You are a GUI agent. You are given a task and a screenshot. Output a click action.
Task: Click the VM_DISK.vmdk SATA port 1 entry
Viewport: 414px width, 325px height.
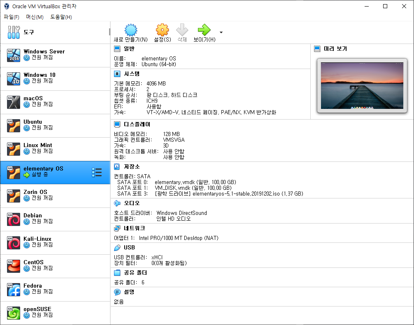(193, 188)
